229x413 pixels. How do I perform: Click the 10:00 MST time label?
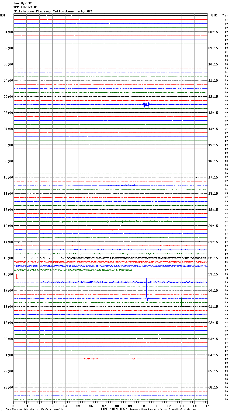pyautogui.click(x=8, y=177)
